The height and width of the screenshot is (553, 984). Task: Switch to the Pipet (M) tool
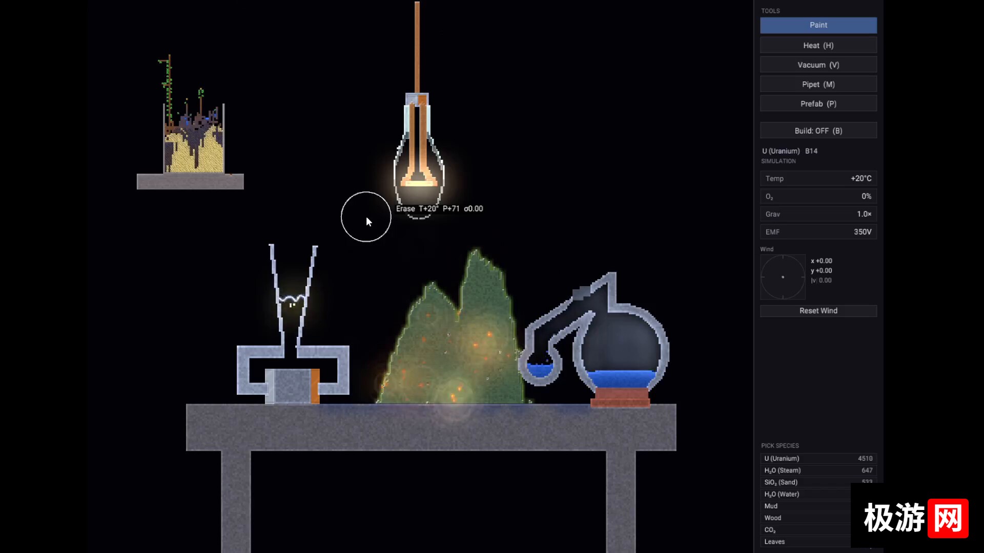click(818, 84)
